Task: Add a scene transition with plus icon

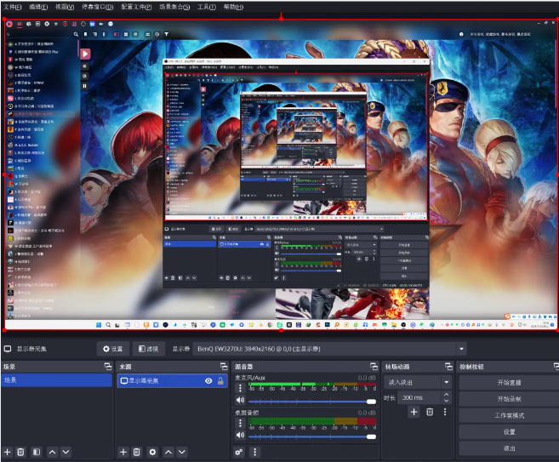Action: click(414, 412)
